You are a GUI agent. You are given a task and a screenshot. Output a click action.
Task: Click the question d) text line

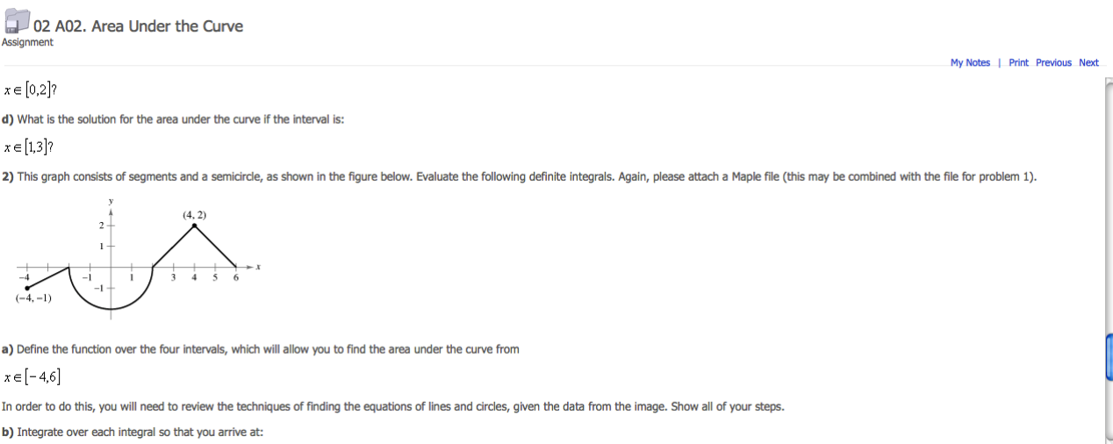pos(174,119)
